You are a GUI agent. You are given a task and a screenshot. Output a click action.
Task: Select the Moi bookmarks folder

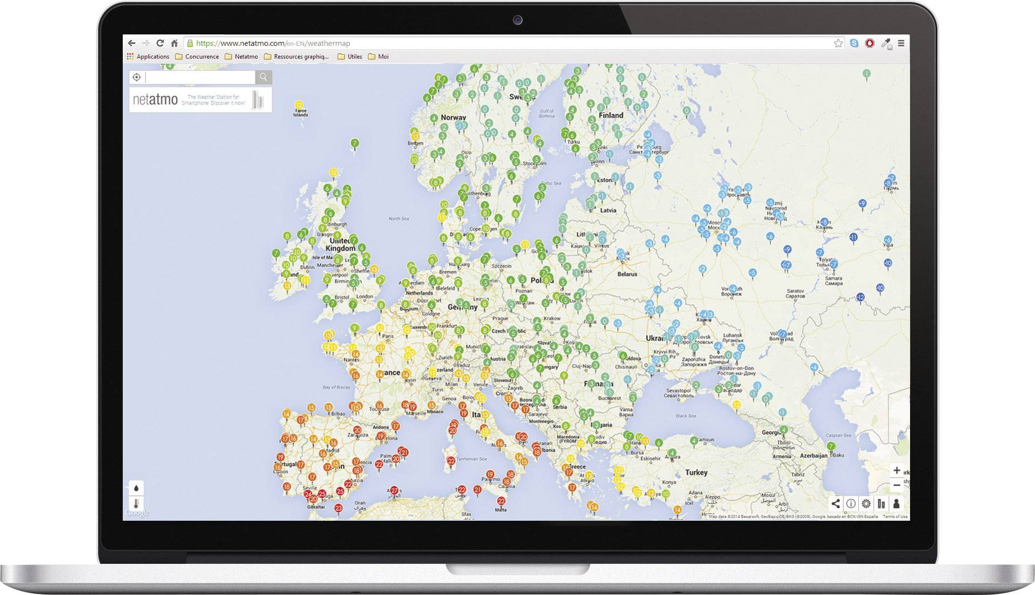(384, 57)
